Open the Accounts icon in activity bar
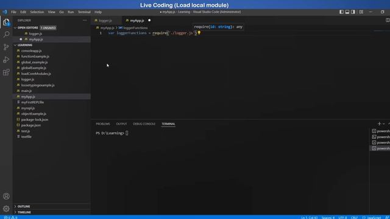The height and width of the screenshot is (219, 390). pos(6,196)
